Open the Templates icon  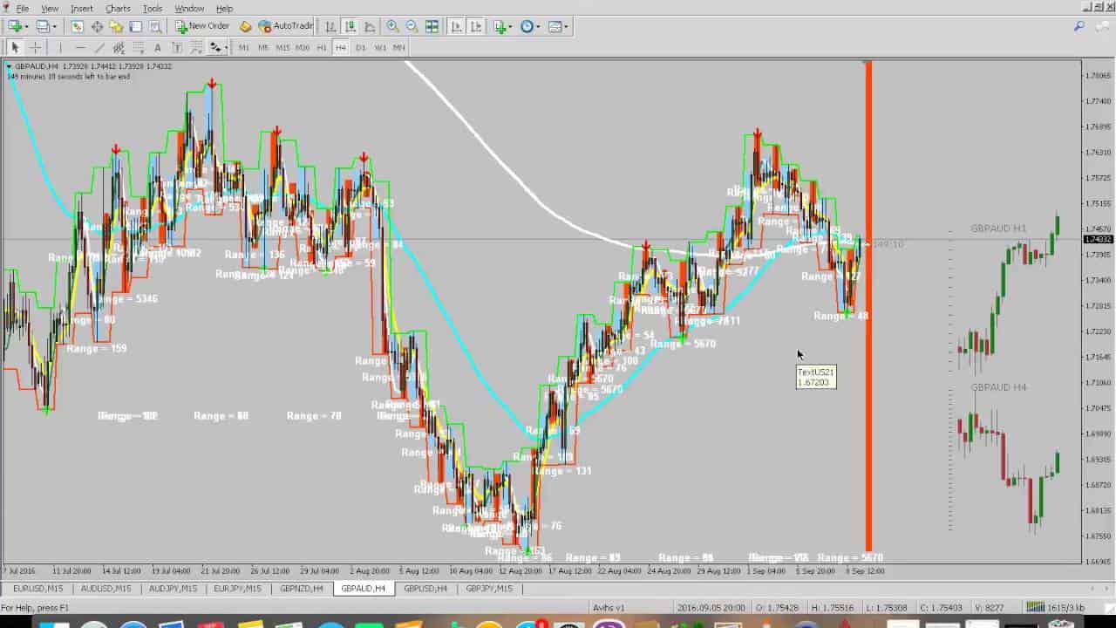[x=555, y=26]
